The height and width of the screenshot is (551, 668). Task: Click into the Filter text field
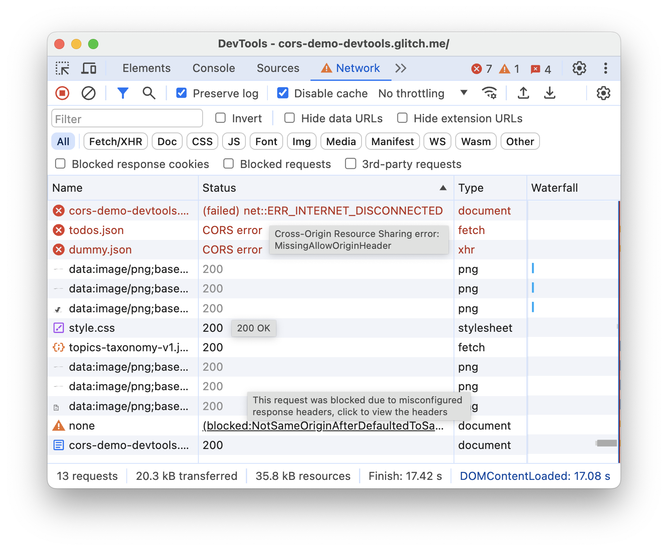coord(127,119)
